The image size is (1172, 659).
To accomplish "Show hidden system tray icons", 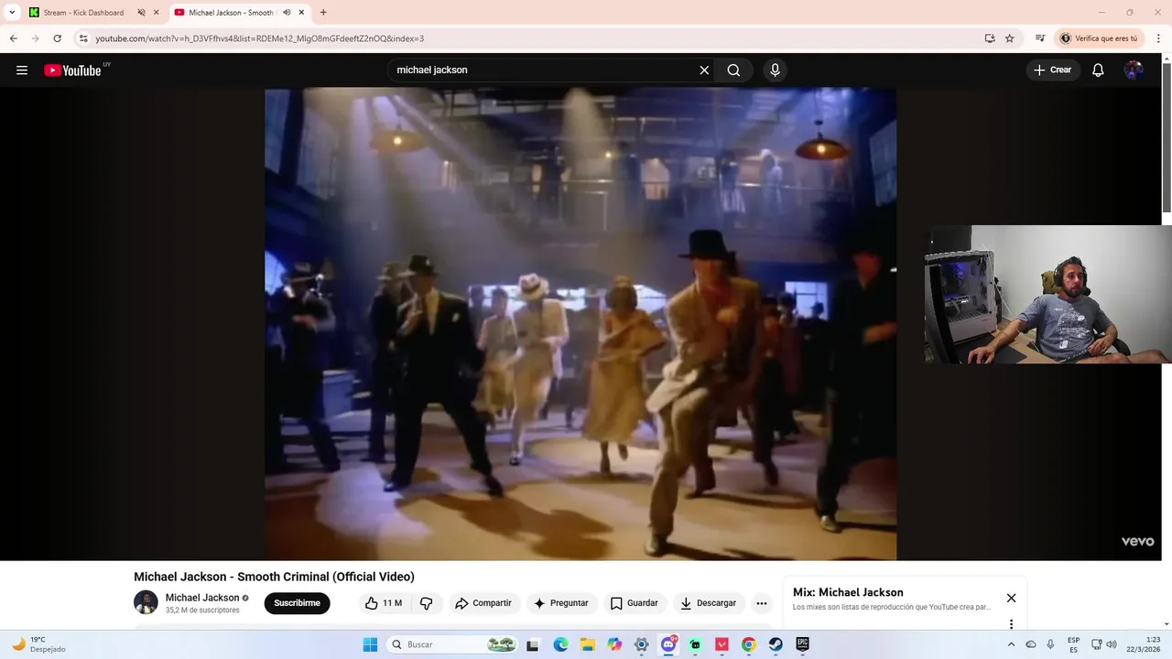I will [x=1011, y=644].
